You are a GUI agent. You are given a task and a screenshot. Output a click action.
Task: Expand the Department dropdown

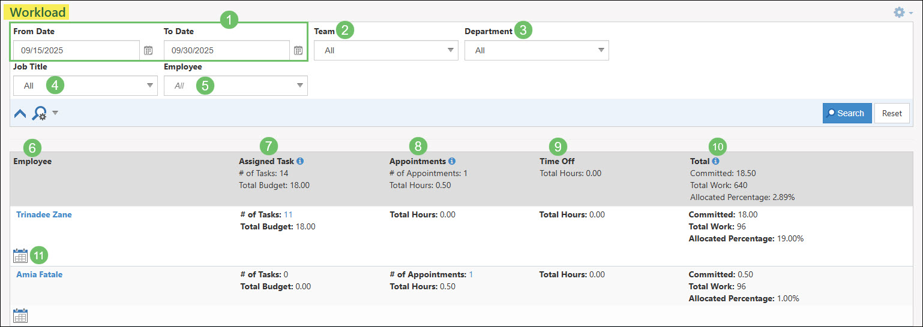[537, 51]
